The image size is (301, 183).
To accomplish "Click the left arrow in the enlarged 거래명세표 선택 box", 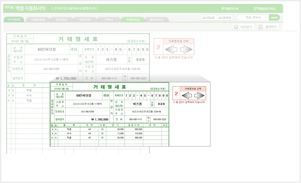I will pyautogui.click(x=187, y=95).
